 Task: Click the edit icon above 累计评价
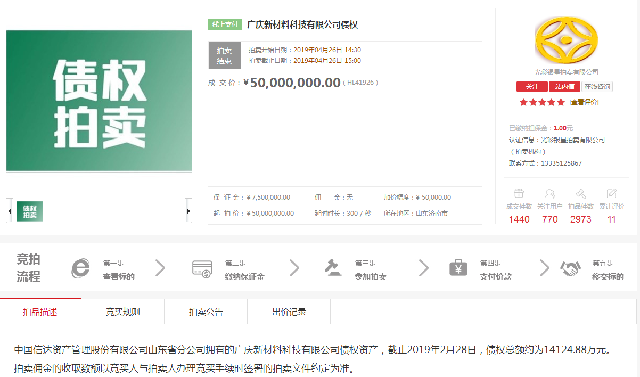tap(612, 193)
